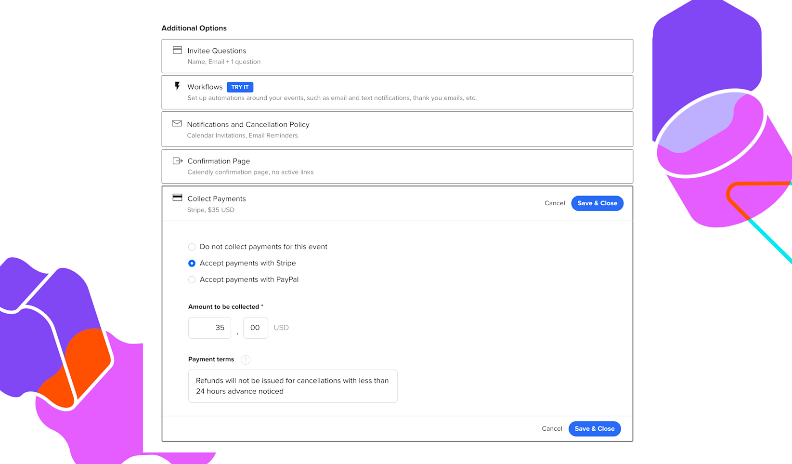Select Accept payments with Stripe
Image resolution: width=792 pixels, height=464 pixels.
(192, 263)
